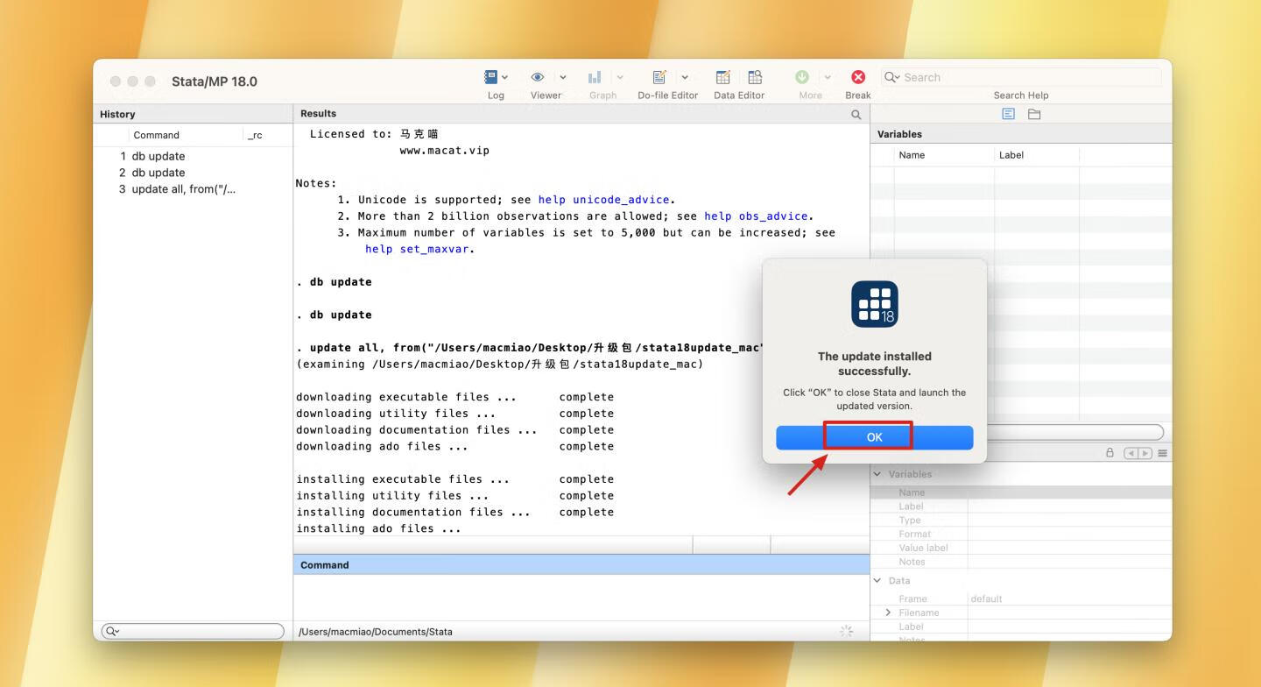Image resolution: width=1261 pixels, height=687 pixels.
Task: Switch to the folder view icon
Action: pyautogui.click(x=1034, y=114)
